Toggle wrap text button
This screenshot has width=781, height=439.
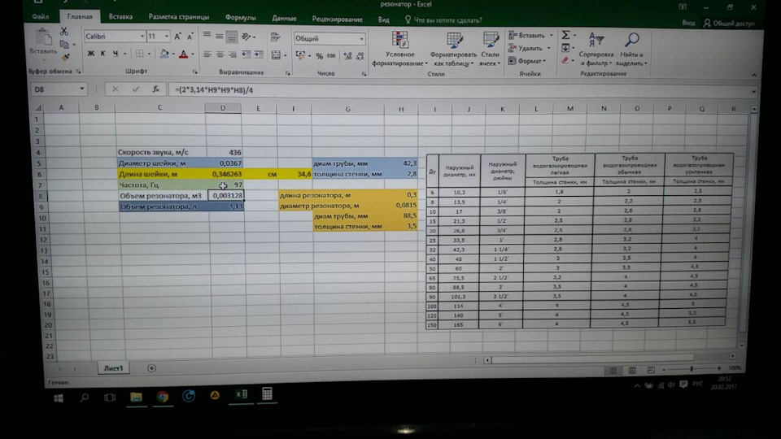pyautogui.click(x=275, y=37)
